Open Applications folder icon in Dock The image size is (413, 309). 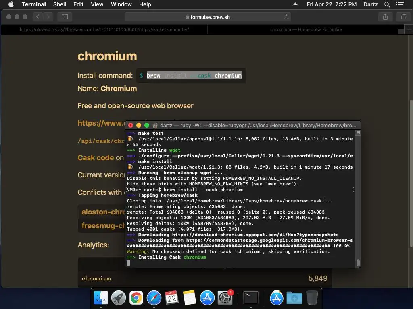(276, 298)
